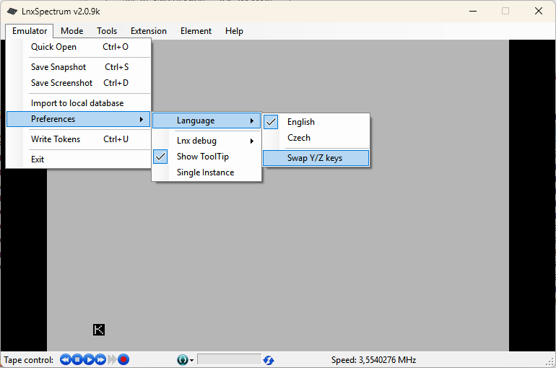Open the dropdown arrow beside teal icon
Image resolution: width=556 pixels, height=368 pixels.
tap(191, 361)
